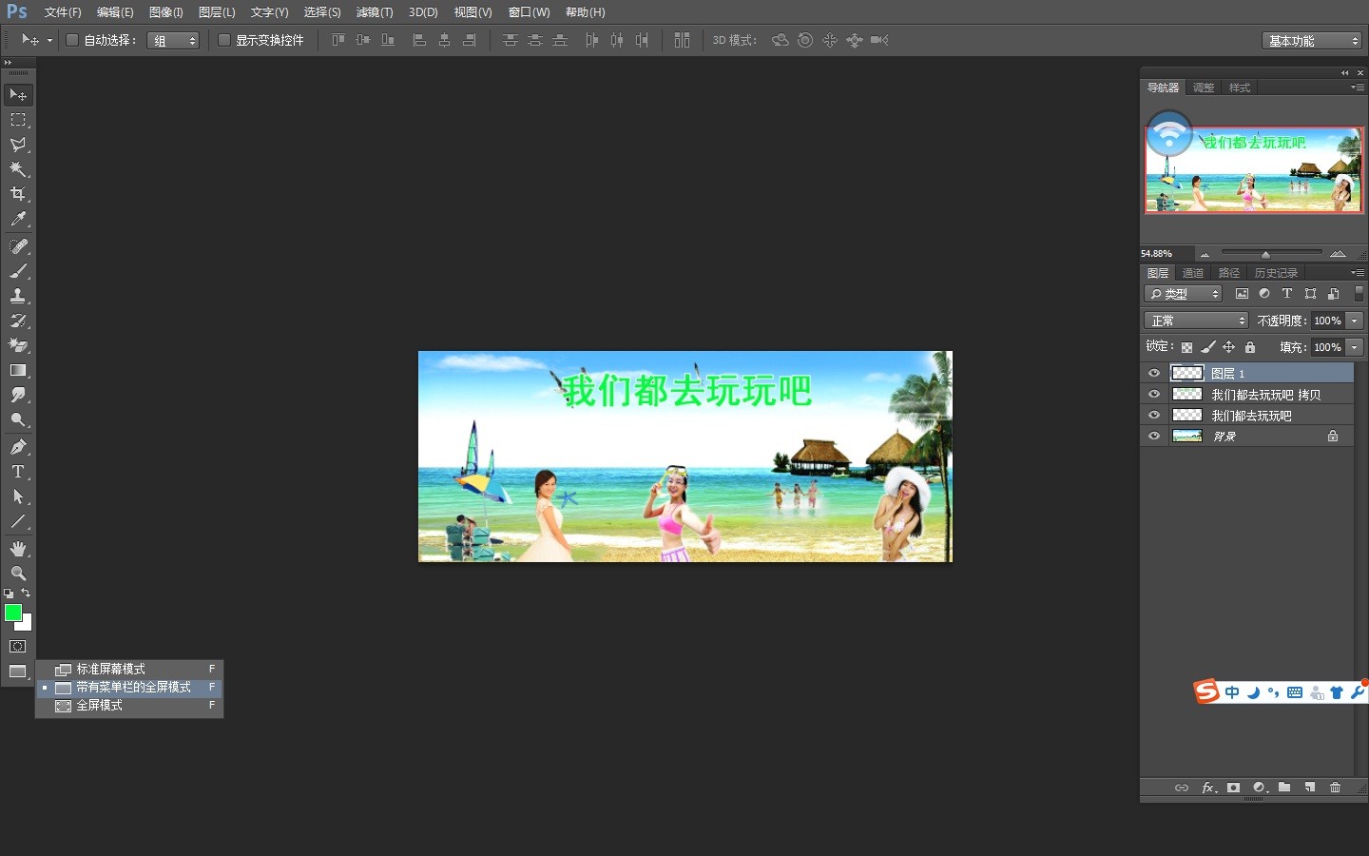Enable the 自动选择 checkbox
Screen dimensions: 1369x856
(x=71, y=40)
